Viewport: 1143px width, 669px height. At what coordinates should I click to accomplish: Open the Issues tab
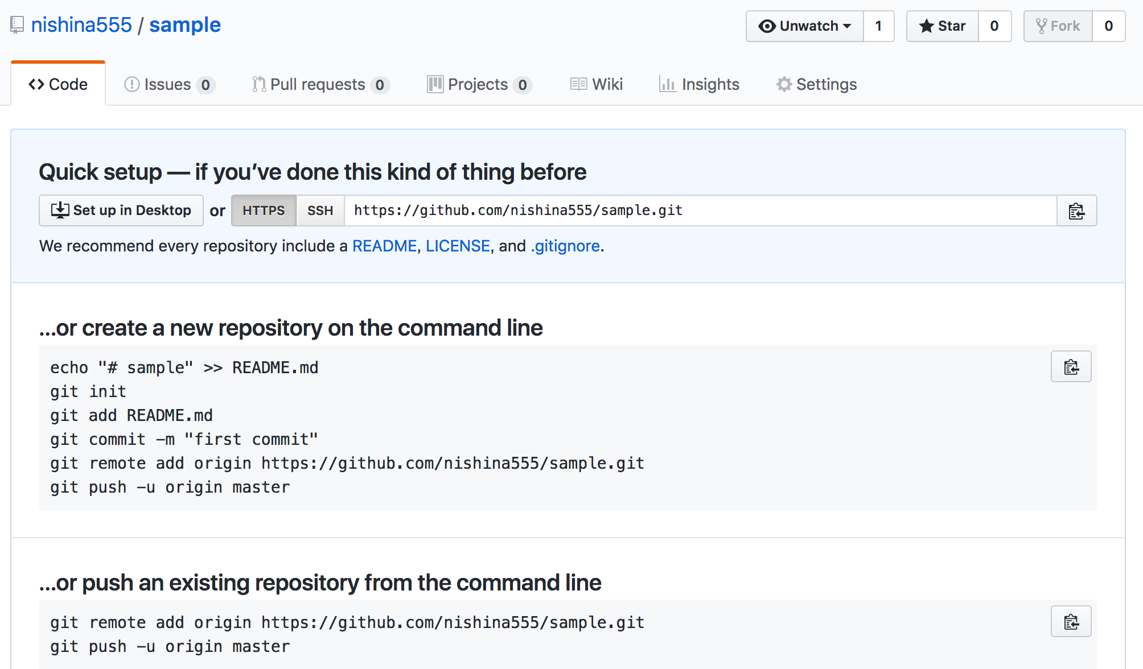(x=169, y=84)
